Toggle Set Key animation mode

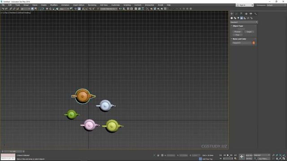tap(249, 159)
